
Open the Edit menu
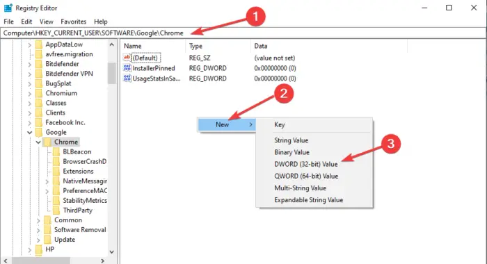click(x=26, y=22)
